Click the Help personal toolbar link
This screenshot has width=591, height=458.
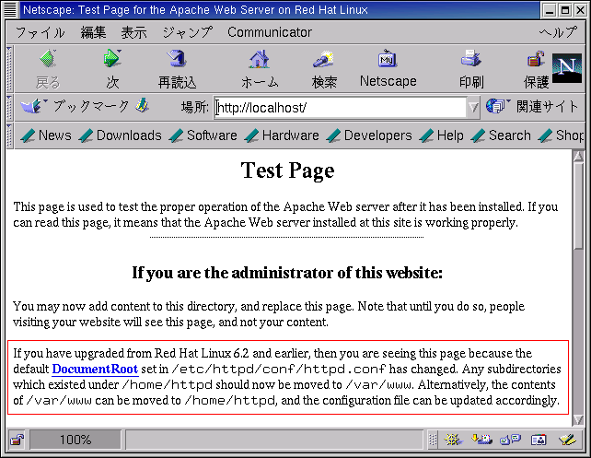coord(441,135)
